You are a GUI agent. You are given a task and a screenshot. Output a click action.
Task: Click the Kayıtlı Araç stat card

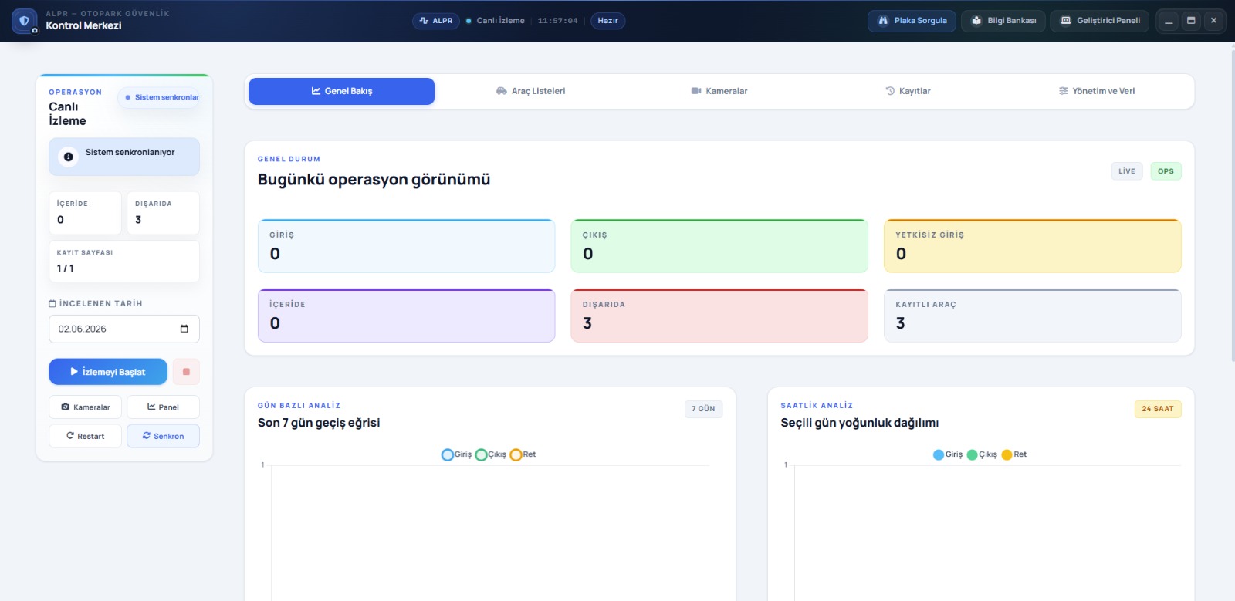pyautogui.click(x=1033, y=316)
